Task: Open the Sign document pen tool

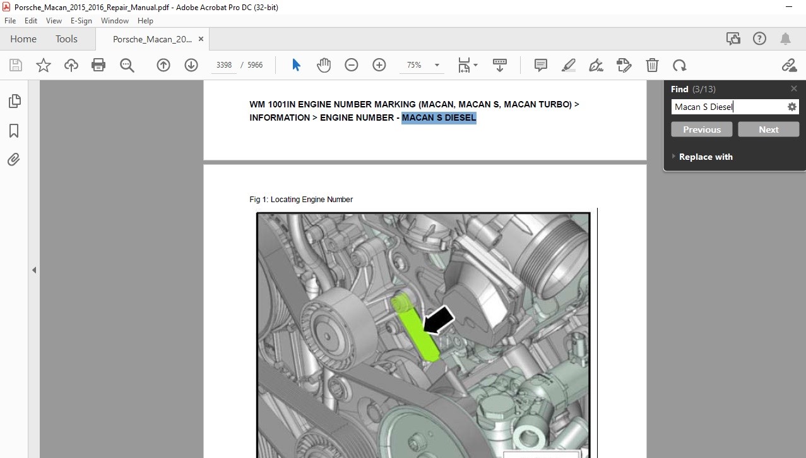Action: (x=596, y=65)
